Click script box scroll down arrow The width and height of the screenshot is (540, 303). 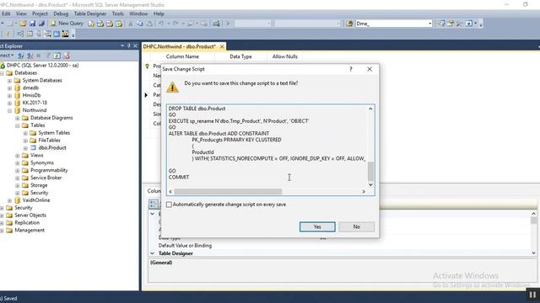tap(370, 185)
